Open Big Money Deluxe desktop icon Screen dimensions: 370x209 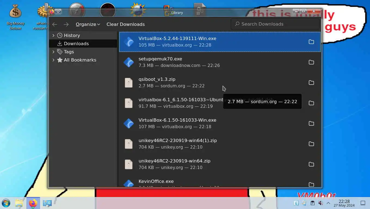(x=15, y=16)
